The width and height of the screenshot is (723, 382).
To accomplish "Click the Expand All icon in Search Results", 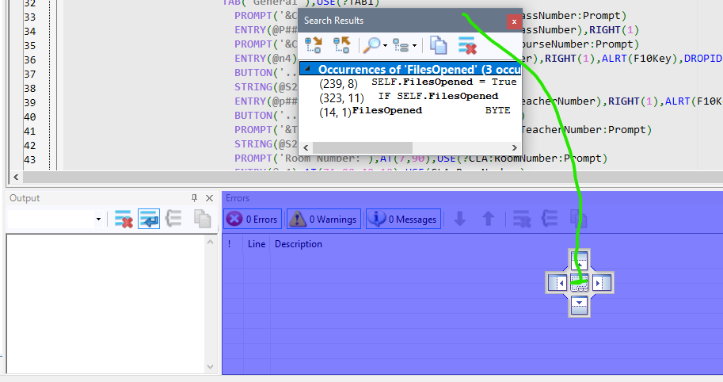I will coord(313,45).
